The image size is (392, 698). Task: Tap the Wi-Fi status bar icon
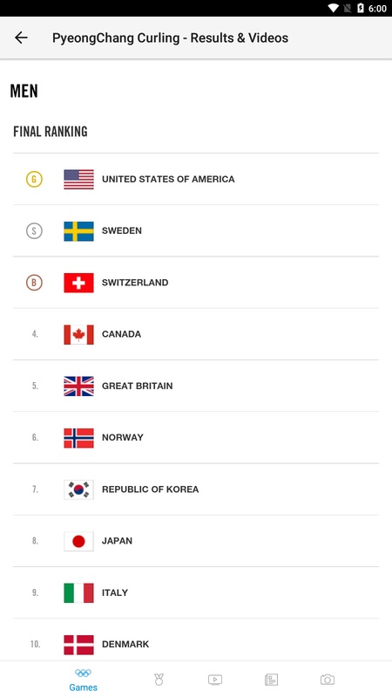coord(334,8)
